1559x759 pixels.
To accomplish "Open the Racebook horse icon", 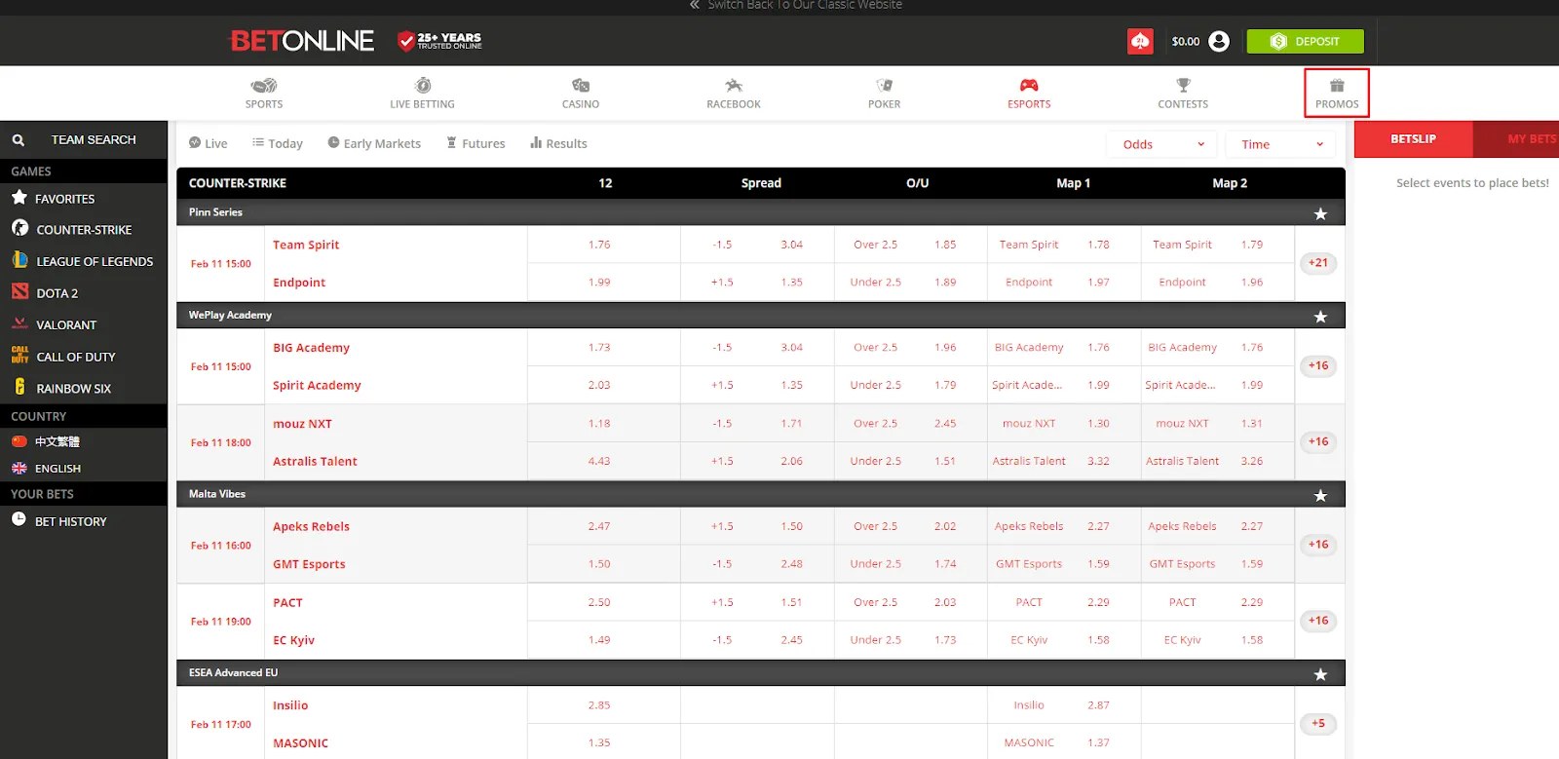I will point(734,86).
